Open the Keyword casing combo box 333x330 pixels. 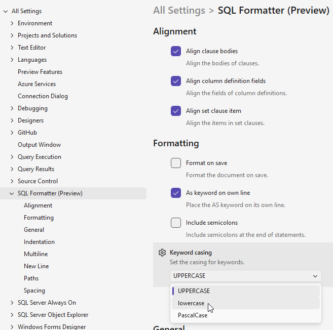coord(246,276)
